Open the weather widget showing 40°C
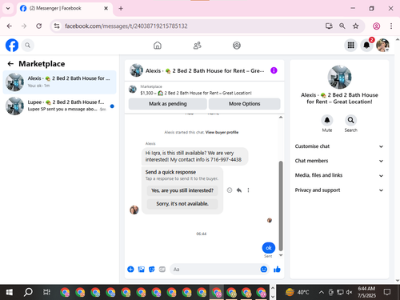The image size is (400, 300). (x=297, y=293)
